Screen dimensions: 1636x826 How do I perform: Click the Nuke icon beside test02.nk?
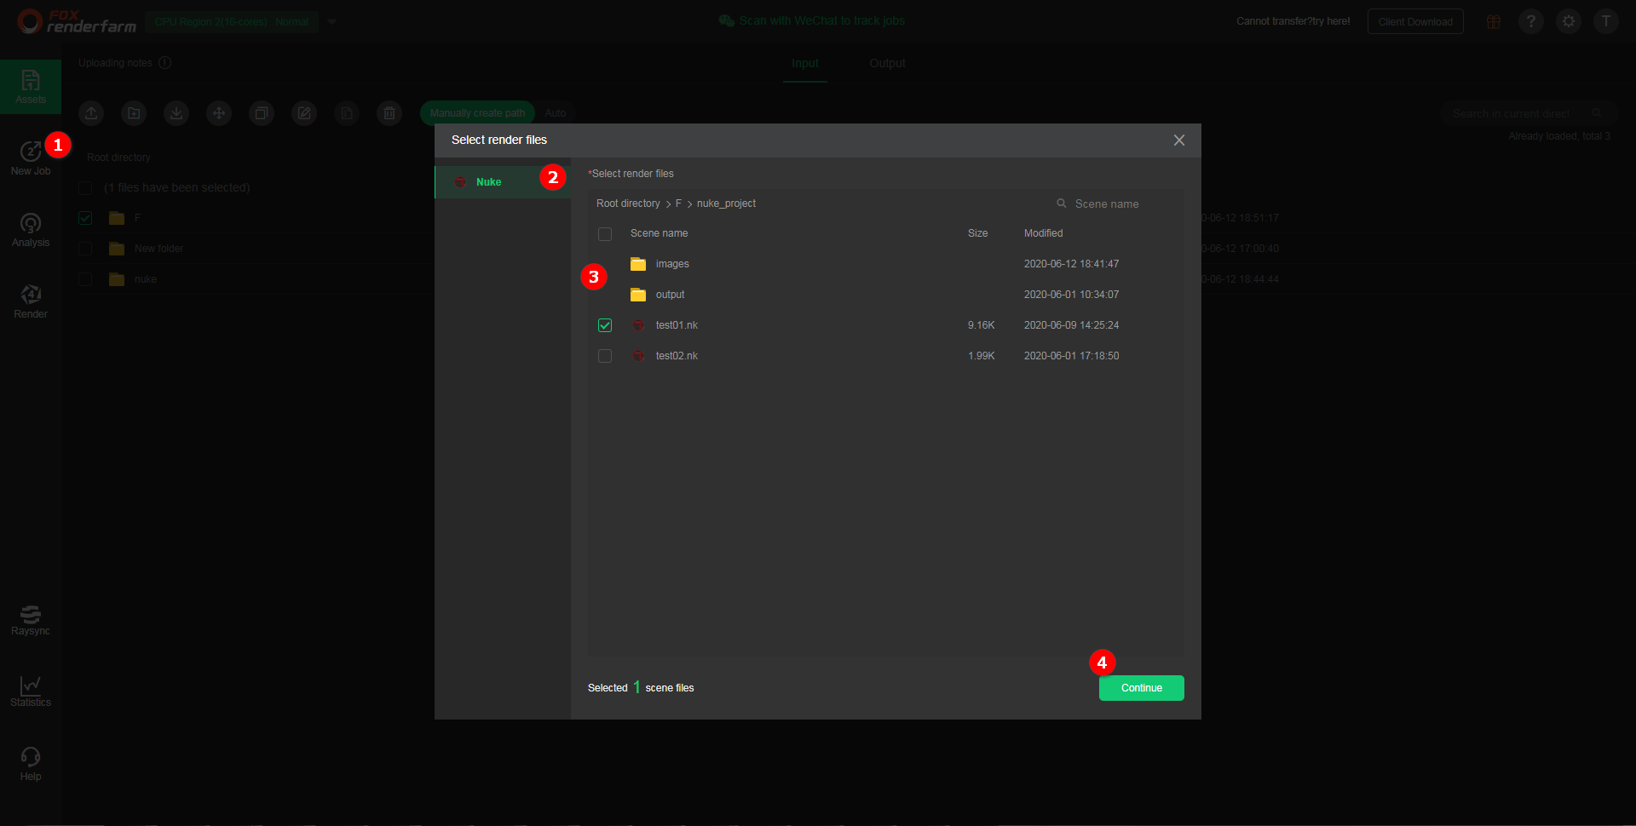pos(638,356)
